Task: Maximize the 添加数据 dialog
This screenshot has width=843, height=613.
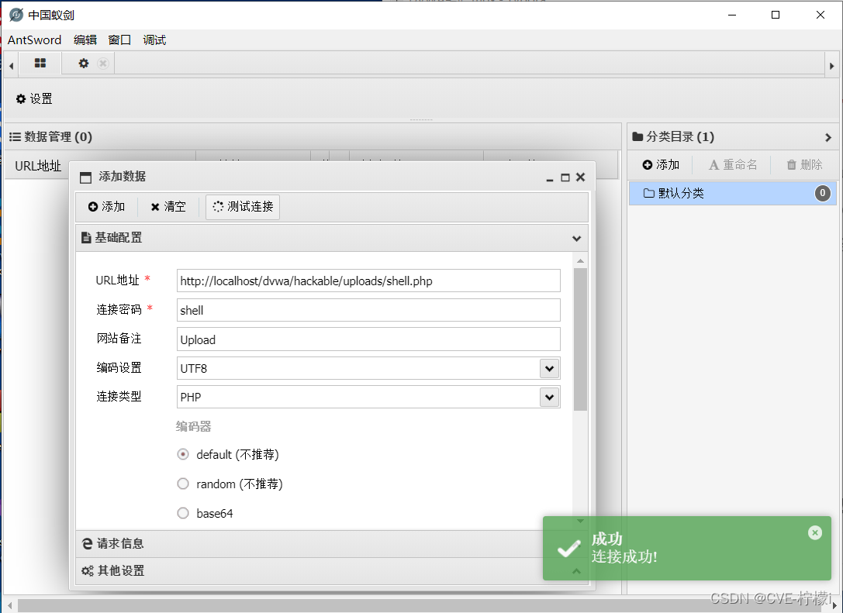Action: (x=565, y=177)
